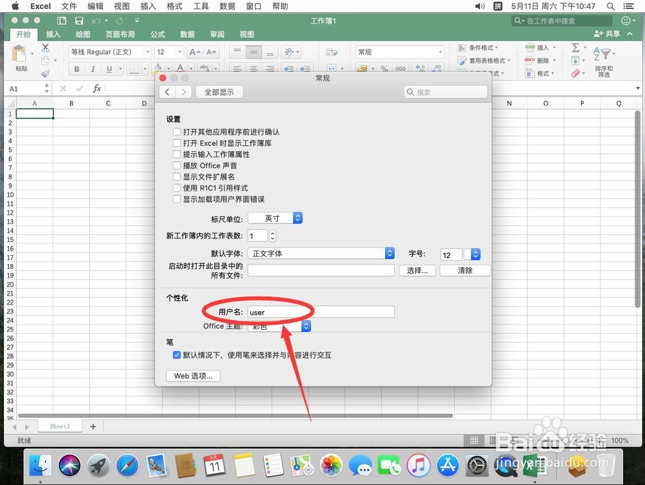Open Safari from the Dock

pos(127,466)
